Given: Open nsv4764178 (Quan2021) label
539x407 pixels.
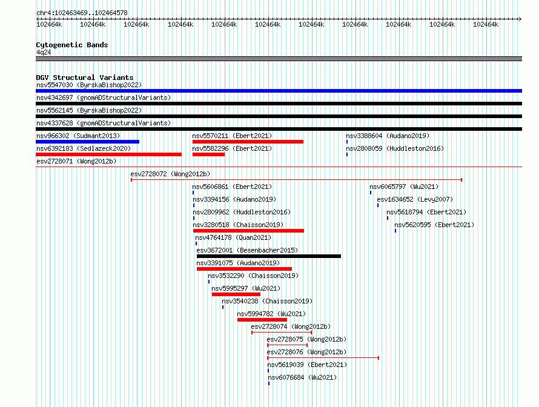Looking at the screenshot, I should tap(233, 237).
